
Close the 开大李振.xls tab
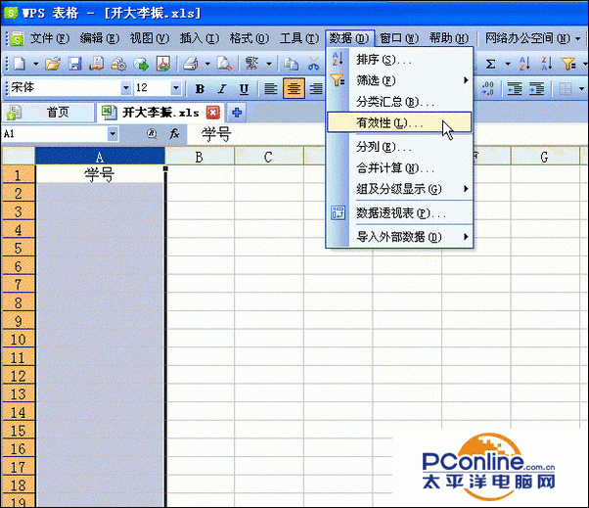(213, 113)
